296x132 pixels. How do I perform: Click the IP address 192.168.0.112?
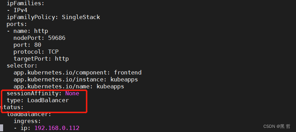57,128
